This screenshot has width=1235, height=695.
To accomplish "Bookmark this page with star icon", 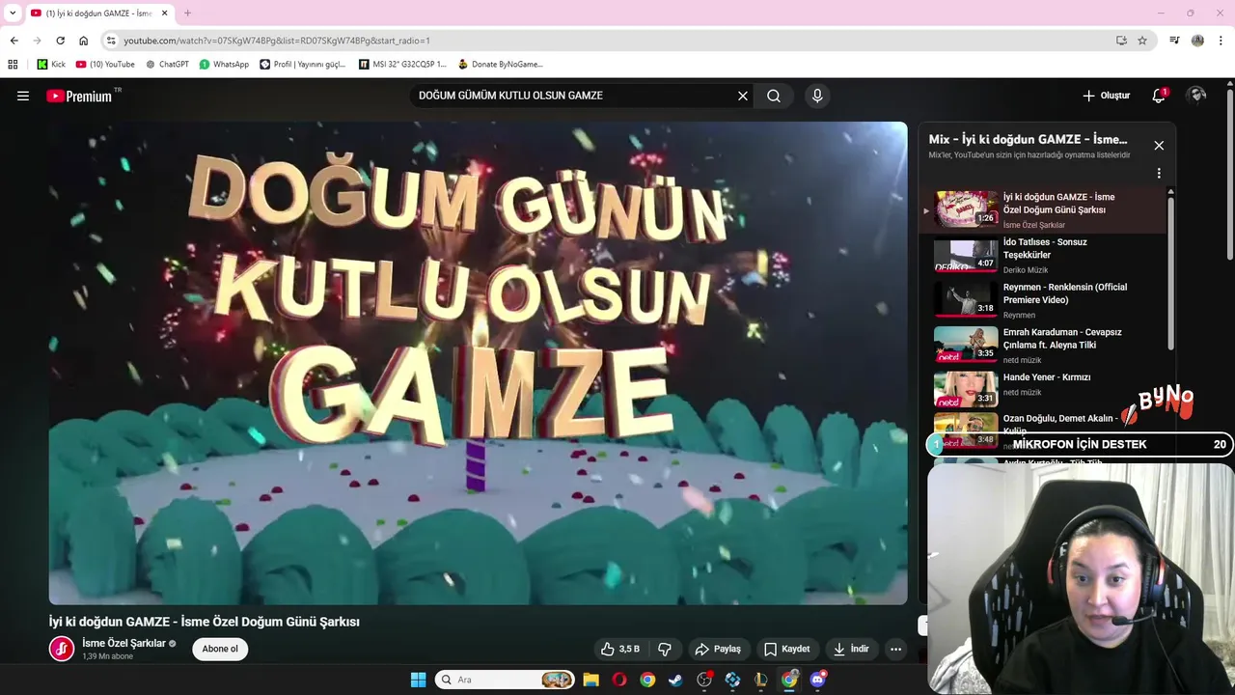I will tap(1142, 41).
